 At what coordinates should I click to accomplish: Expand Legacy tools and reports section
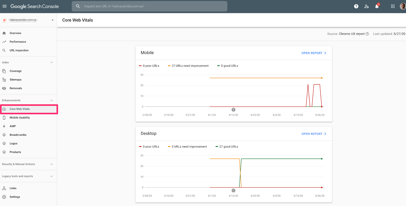tap(52, 176)
